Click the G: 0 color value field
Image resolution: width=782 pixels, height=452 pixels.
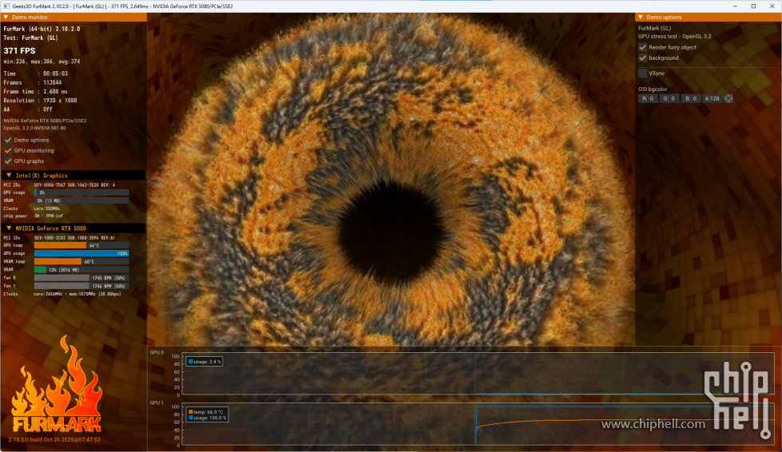tap(669, 99)
